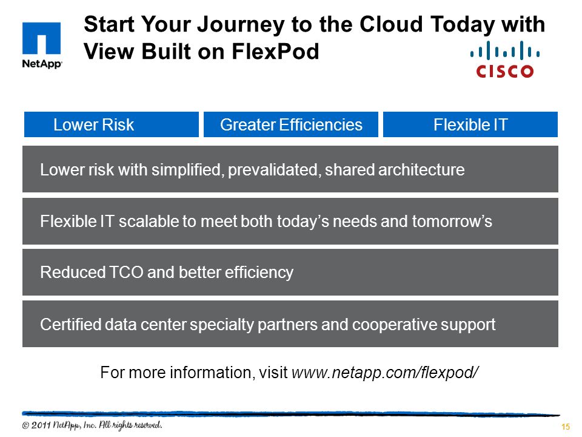Click 'cooperative support' text in last bar
582x437 pixels.
pos(424,325)
